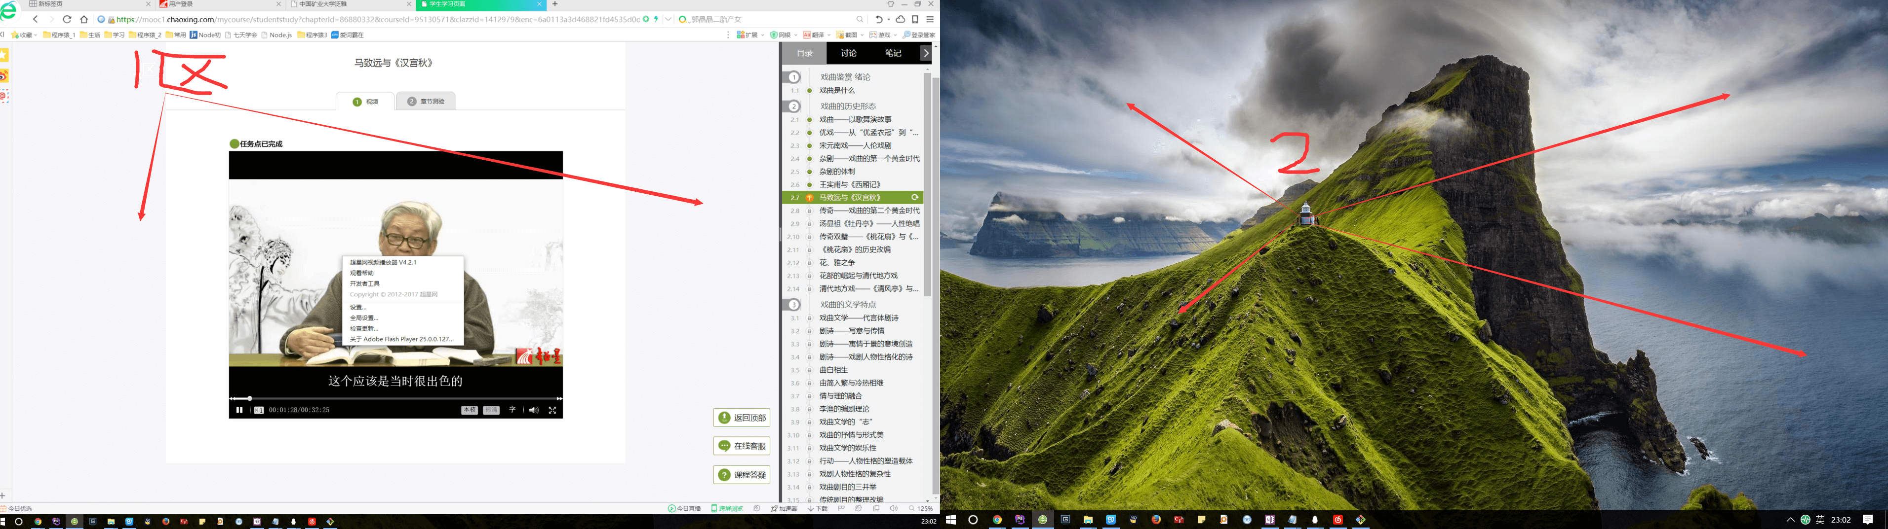Open the address bar dropdown arrow
The image size is (1888, 529).
pos(669,20)
